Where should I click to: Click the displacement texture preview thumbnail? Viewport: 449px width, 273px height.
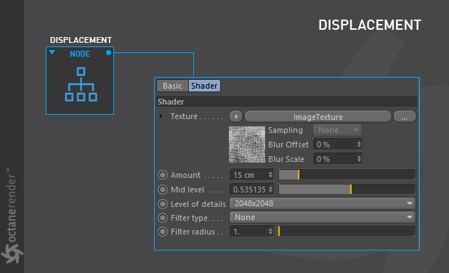tap(247, 144)
